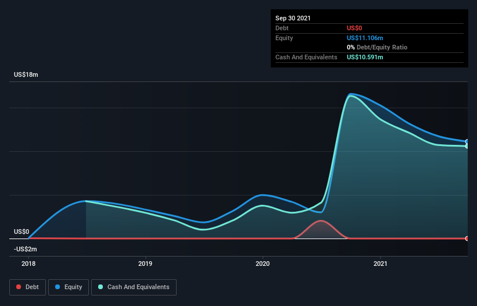Click the US$0 y-axis label
Image resolution: width=477 pixels, height=306 pixels.
coord(21,232)
